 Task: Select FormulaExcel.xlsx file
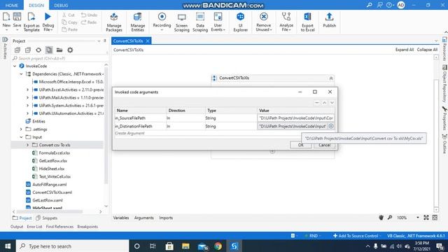pos(55,153)
